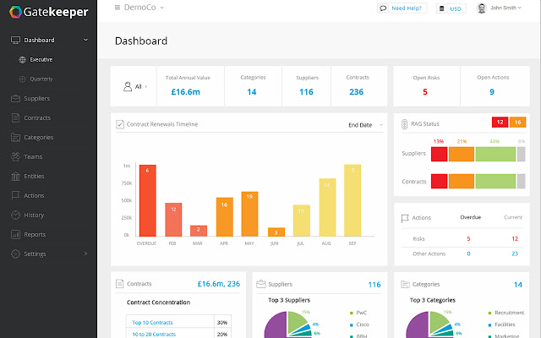541x338 pixels.
Task: Click the Recruitment legend entry
Action: (x=505, y=313)
